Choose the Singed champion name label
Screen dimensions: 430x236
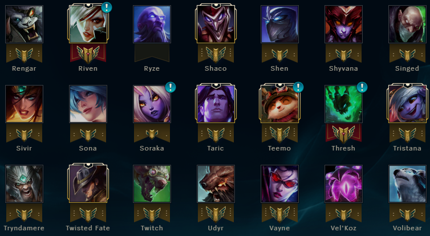pos(407,68)
